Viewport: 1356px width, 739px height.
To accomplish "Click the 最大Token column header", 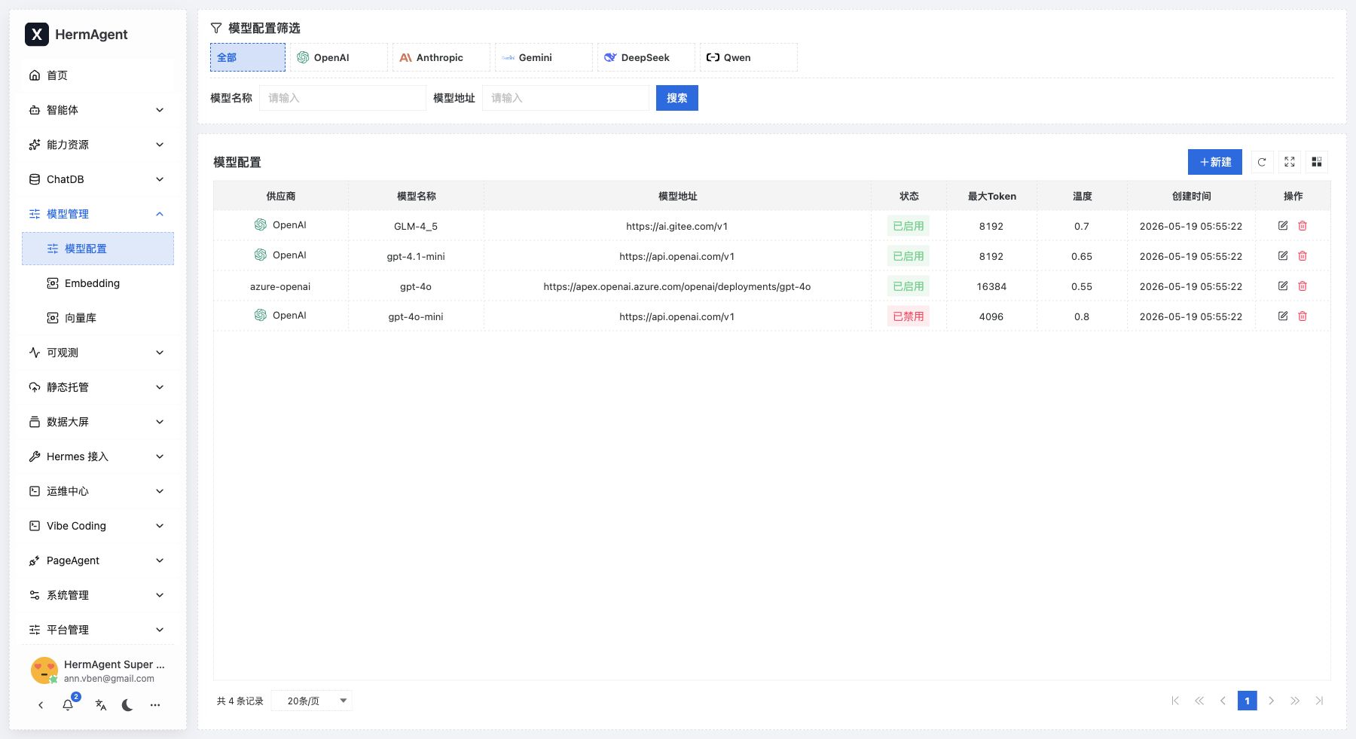I will [x=992, y=196].
